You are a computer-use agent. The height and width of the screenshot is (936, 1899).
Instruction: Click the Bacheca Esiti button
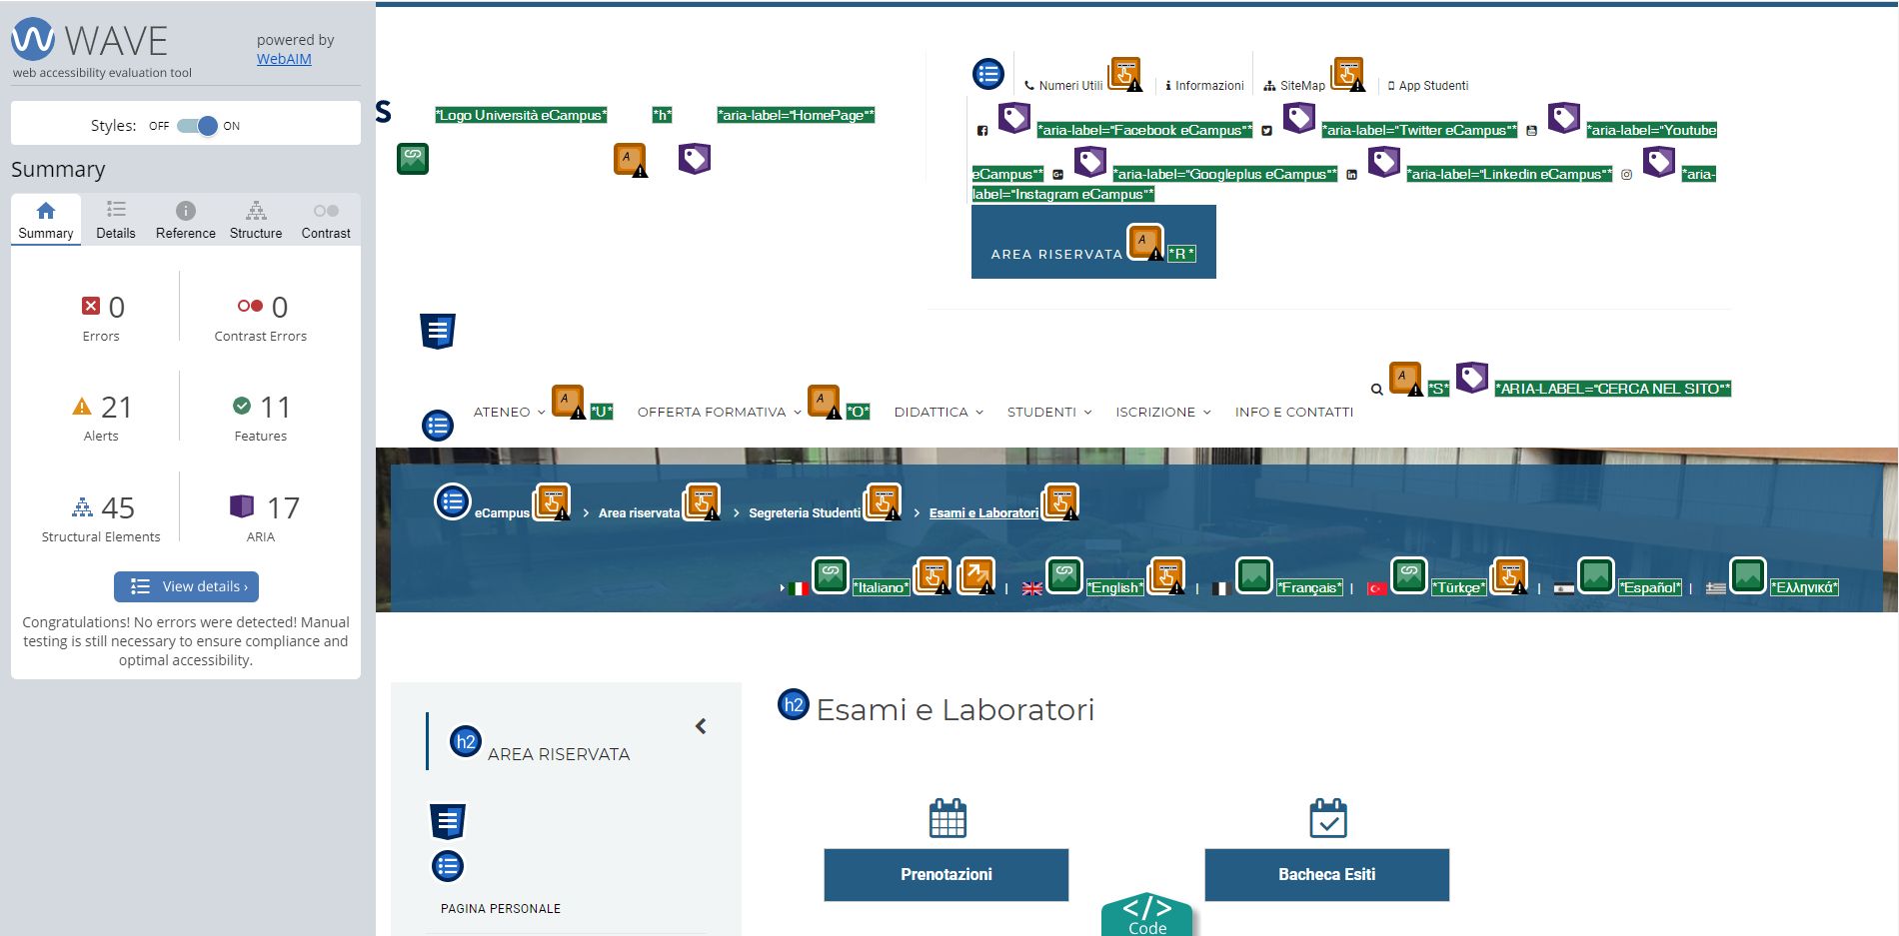click(x=1327, y=875)
